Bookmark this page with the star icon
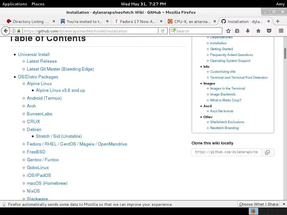 click(x=228, y=31)
